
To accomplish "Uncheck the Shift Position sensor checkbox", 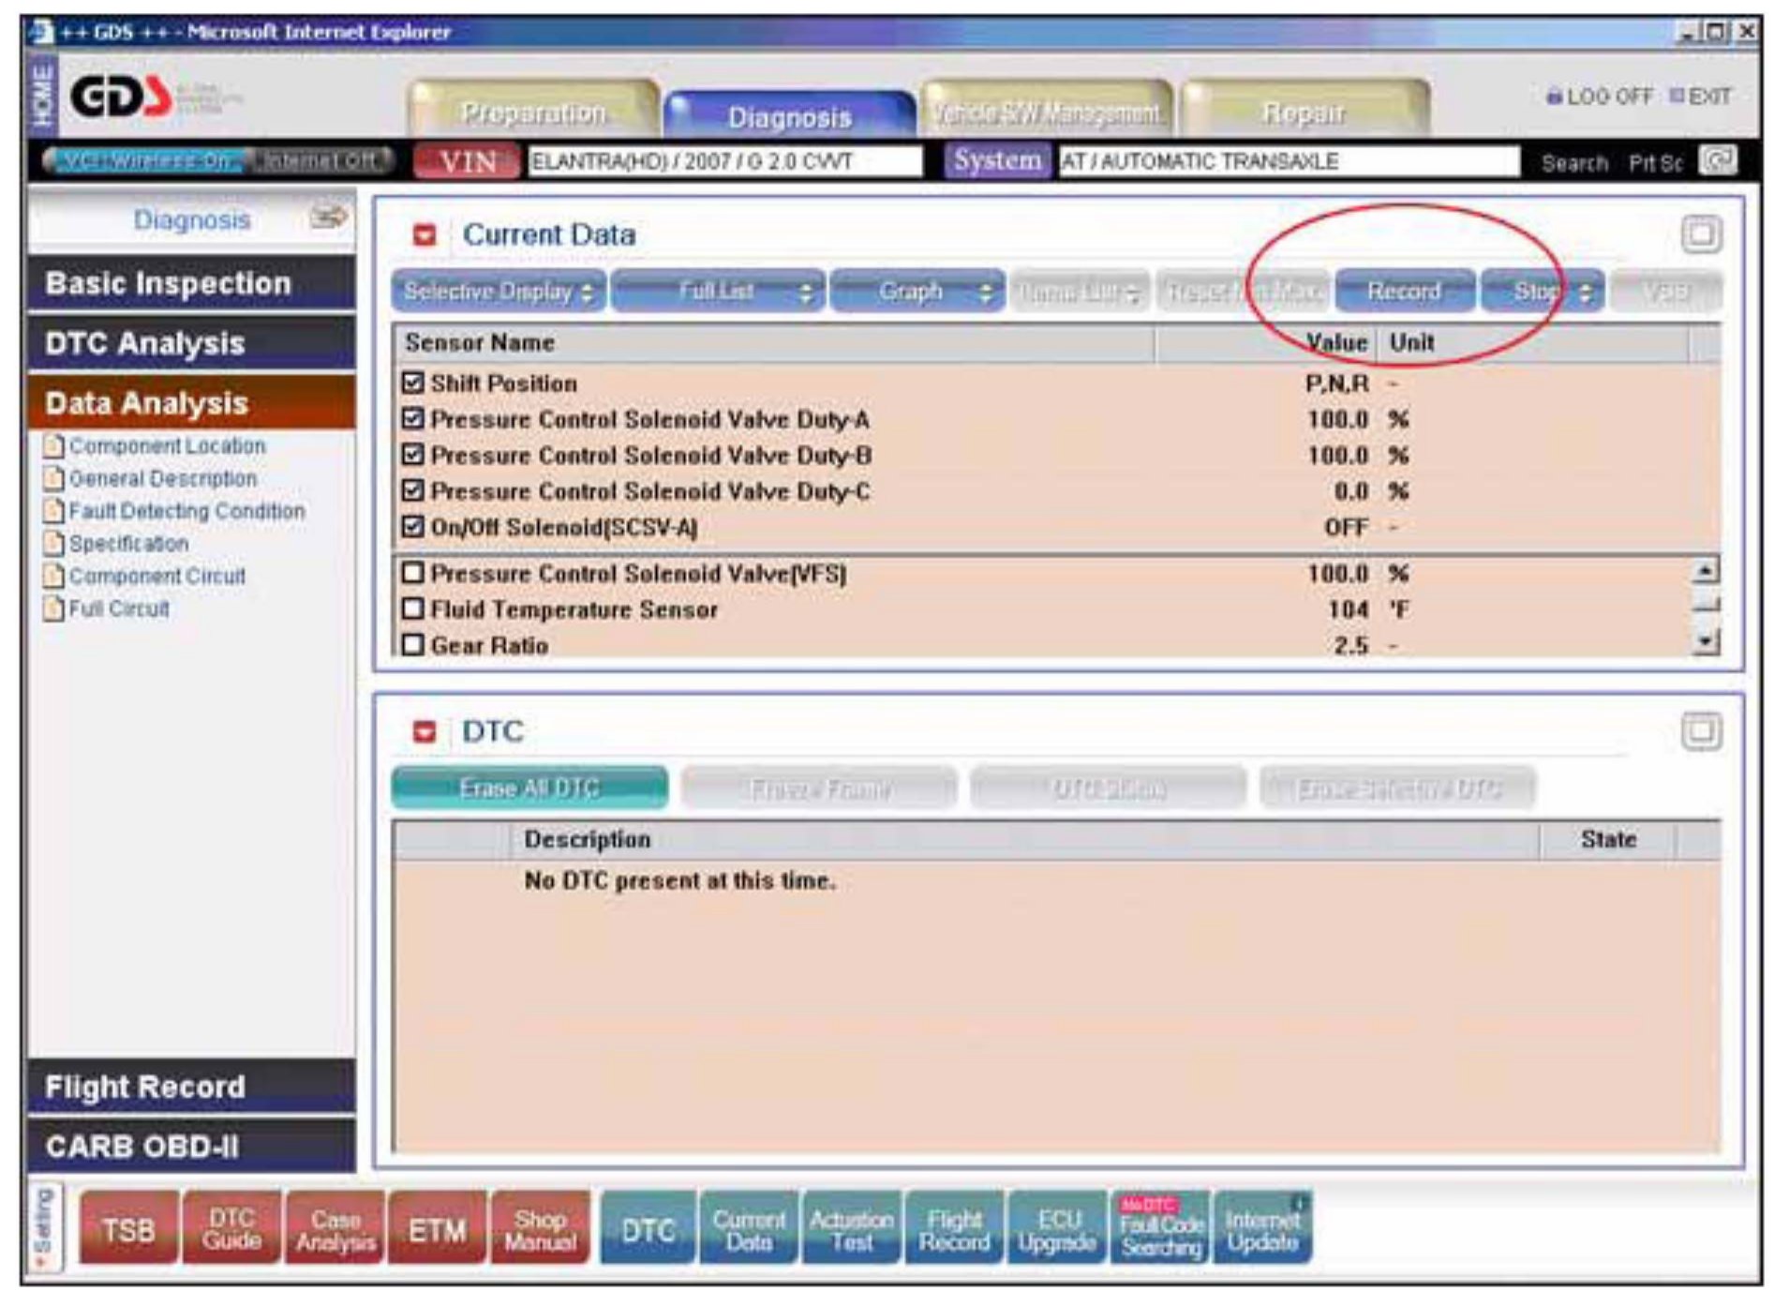I will 412,383.
